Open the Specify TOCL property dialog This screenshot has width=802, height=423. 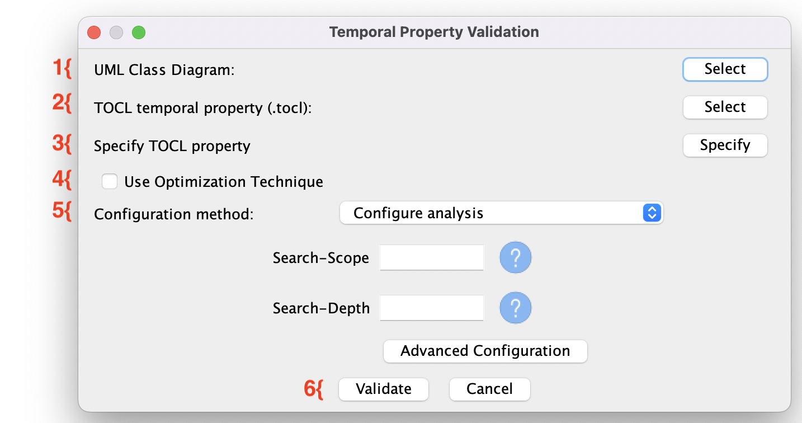point(725,145)
